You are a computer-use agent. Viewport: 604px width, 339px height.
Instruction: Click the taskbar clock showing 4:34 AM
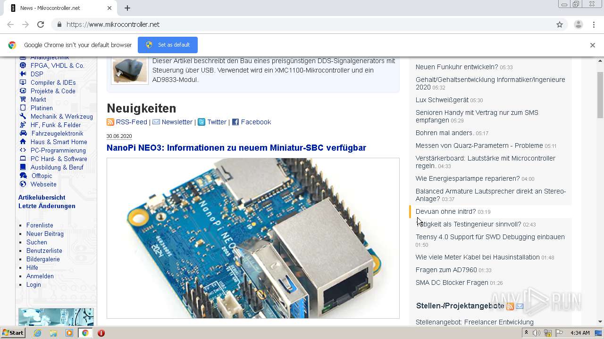(580, 333)
